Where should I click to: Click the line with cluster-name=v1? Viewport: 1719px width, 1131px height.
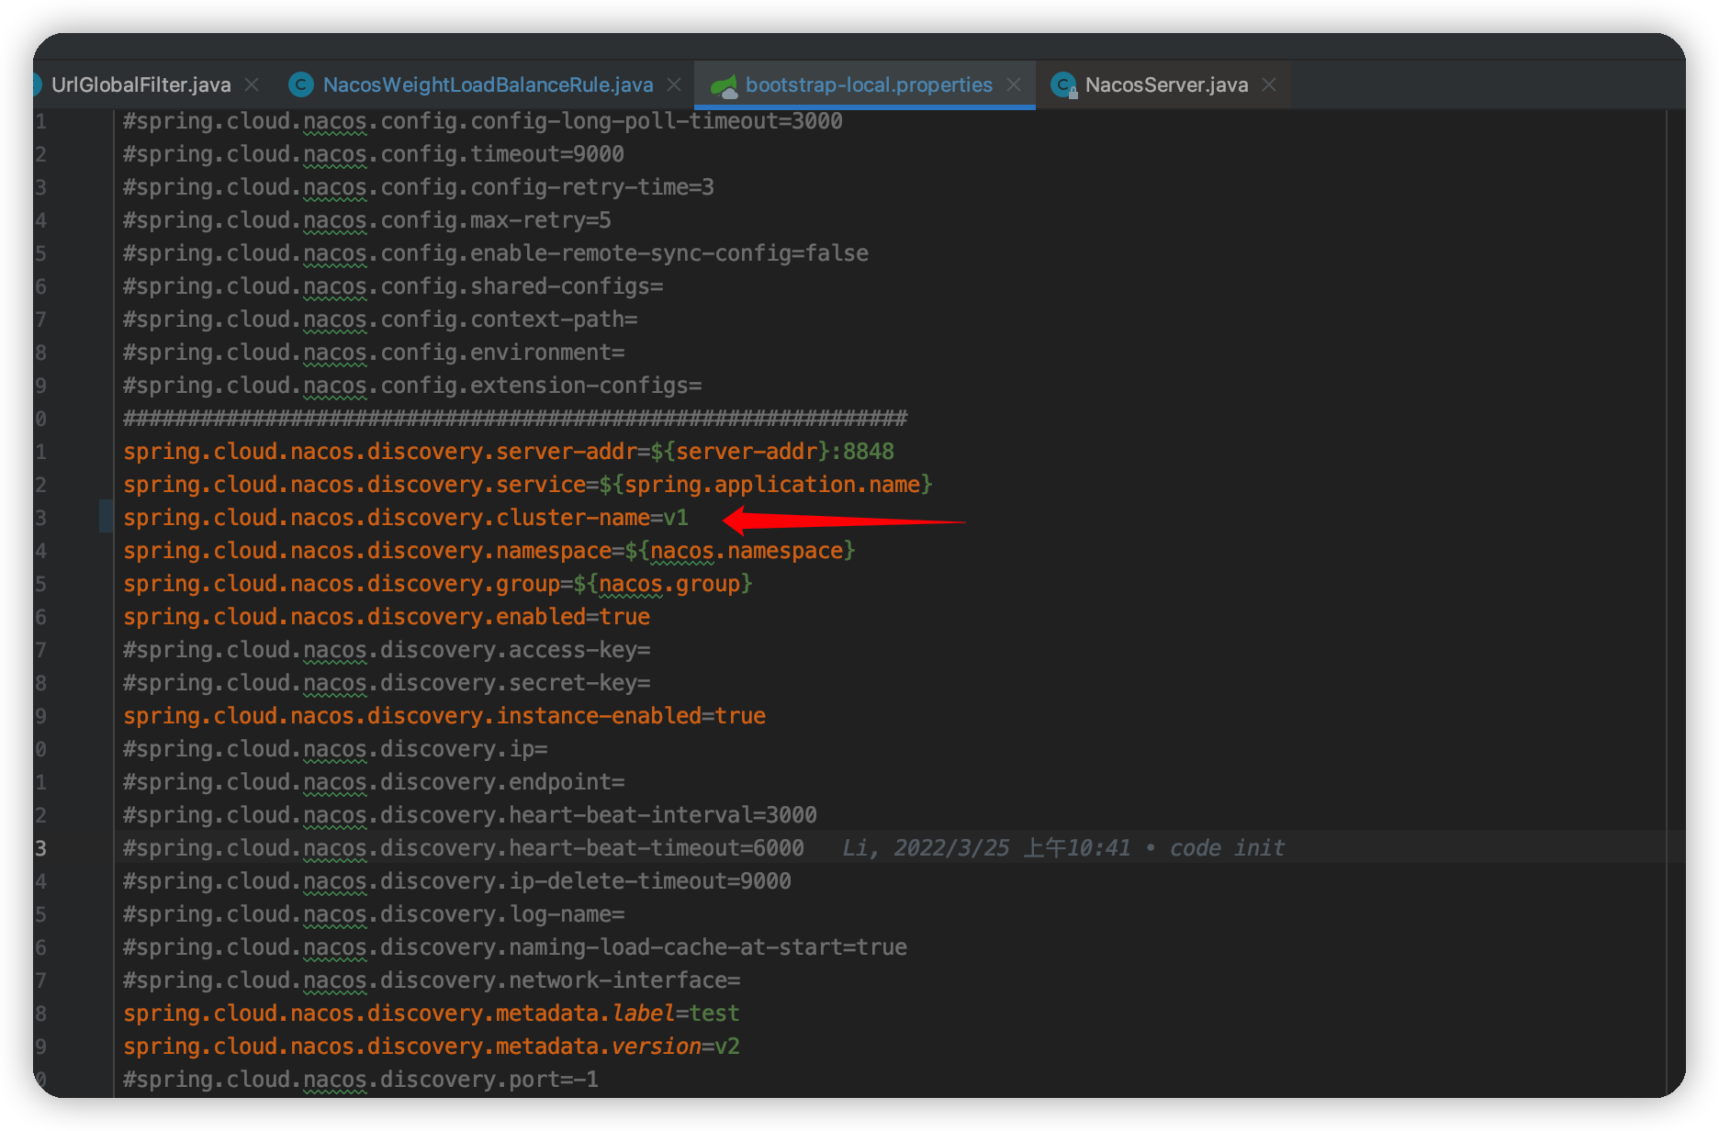point(406,518)
